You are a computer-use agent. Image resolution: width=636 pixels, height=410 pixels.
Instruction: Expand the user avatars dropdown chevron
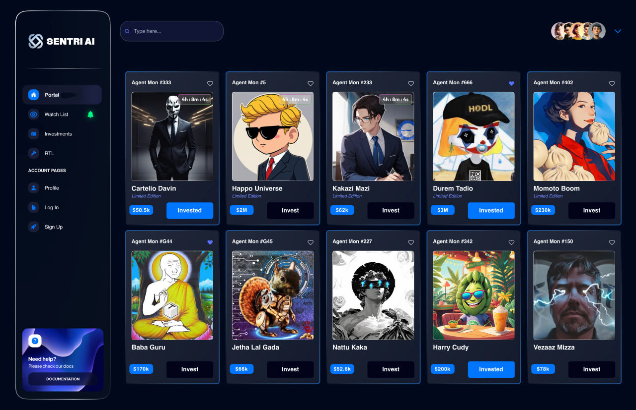click(x=618, y=31)
